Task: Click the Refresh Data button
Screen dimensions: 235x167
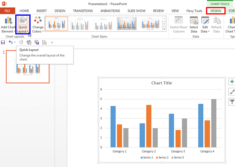Action: [217, 25]
